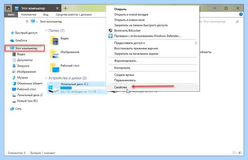Open a new tab with plus button
This screenshot has width=248, height=160.
(66, 8)
